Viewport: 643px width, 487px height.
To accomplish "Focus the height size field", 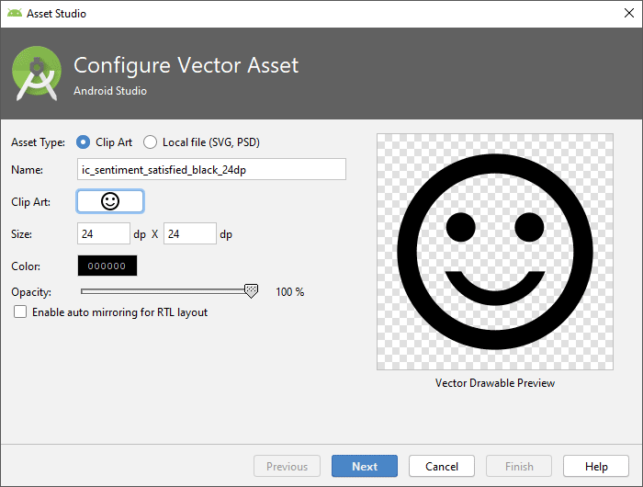I will point(189,233).
